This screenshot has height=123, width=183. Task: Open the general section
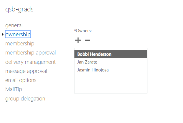(x=14, y=25)
